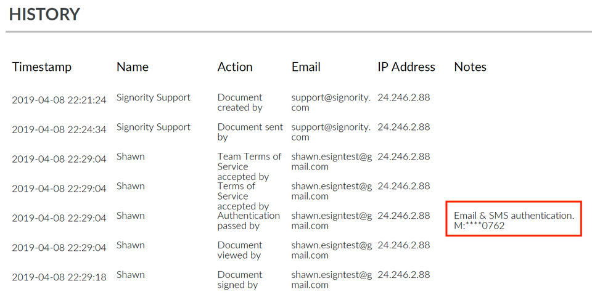Click the Email & SMS authentication note
This screenshot has height=297, width=592.
[x=514, y=221]
